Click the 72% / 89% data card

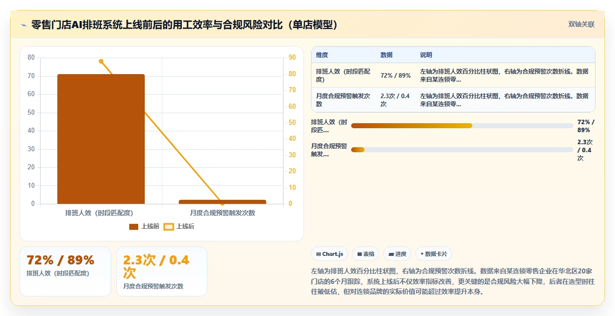[65, 271]
